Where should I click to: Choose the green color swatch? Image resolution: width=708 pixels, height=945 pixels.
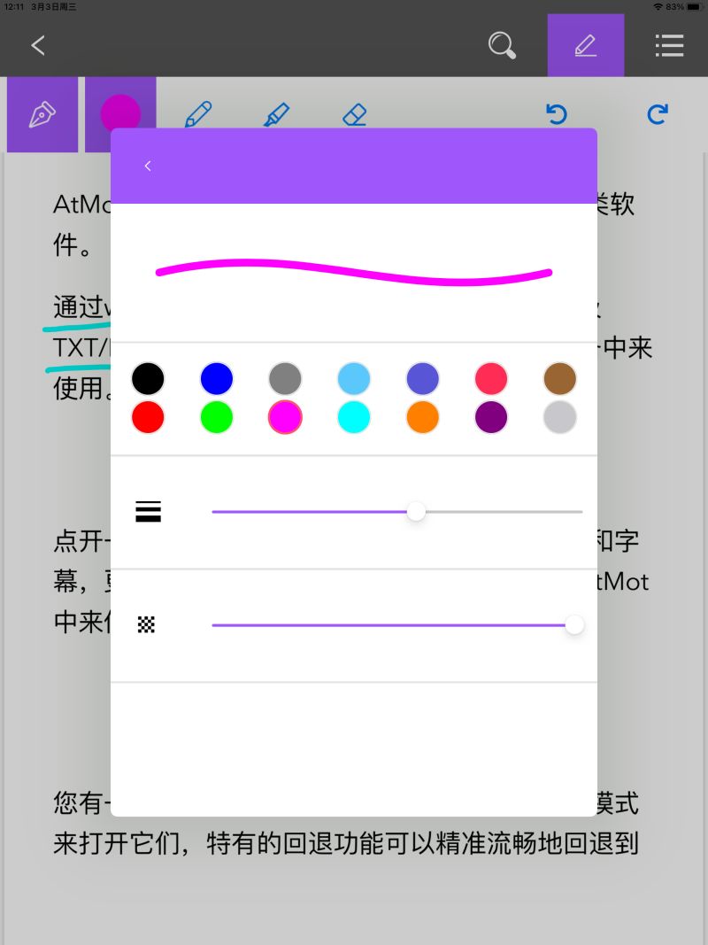click(x=217, y=417)
